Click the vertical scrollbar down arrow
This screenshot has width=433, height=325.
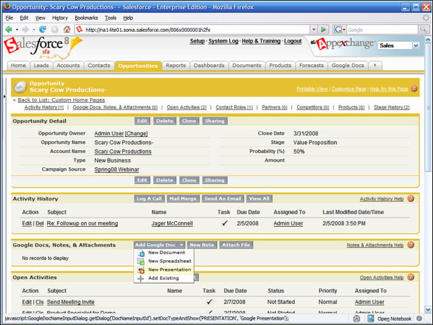click(x=428, y=309)
